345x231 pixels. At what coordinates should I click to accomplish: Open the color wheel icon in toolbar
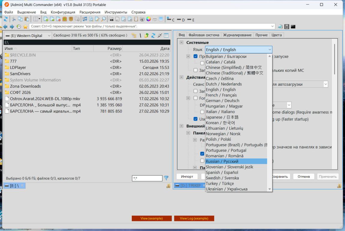pyautogui.click(x=148, y=19)
